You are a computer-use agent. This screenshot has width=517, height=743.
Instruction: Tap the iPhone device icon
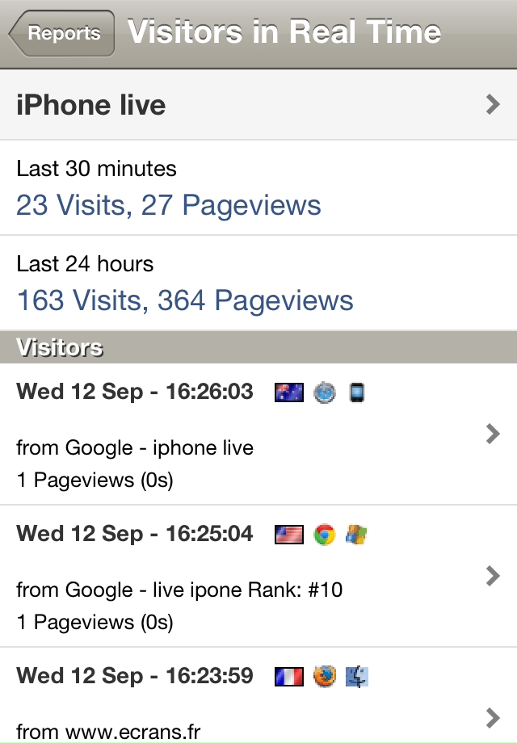[x=357, y=392]
